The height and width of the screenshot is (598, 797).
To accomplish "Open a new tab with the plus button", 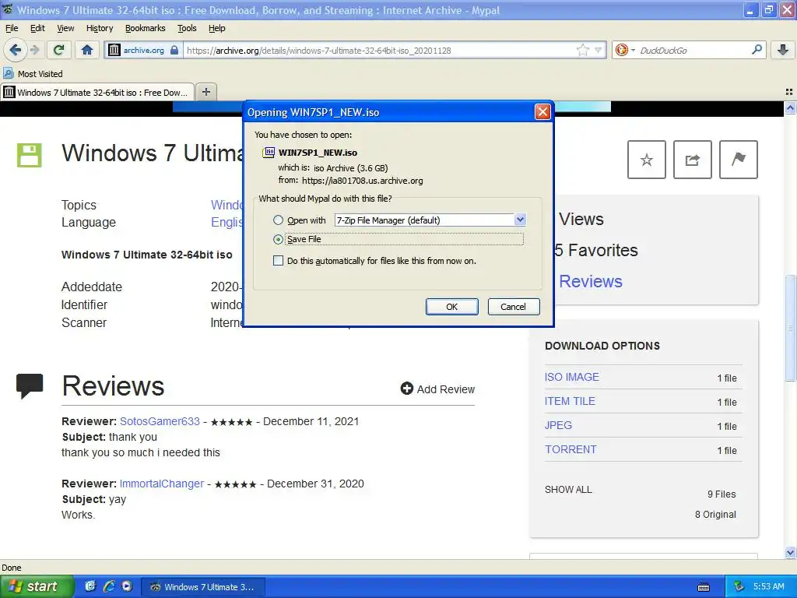I will [x=205, y=92].
